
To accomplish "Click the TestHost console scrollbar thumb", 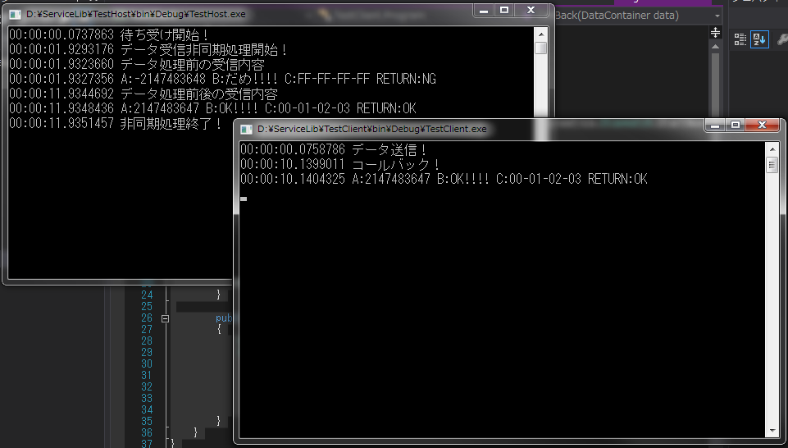I will tap(540, 48).
